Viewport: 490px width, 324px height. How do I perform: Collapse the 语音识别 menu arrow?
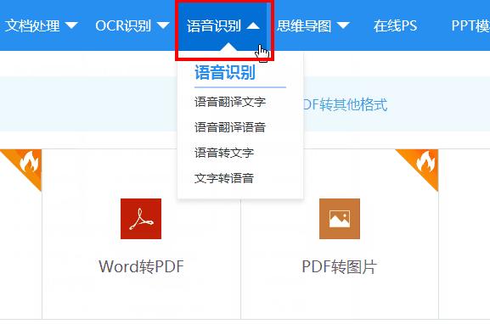click(x=253, y=25)
